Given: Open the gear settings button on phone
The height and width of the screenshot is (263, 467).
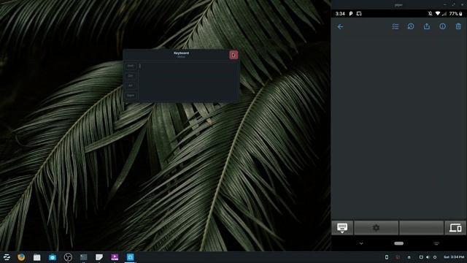Looking at the screenshot, I should click(377, 228).
